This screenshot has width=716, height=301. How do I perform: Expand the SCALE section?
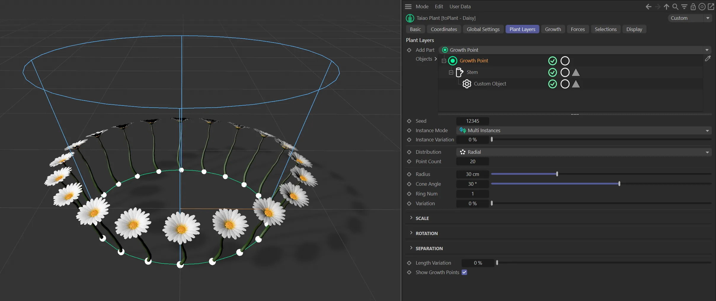tap(422, 218)
